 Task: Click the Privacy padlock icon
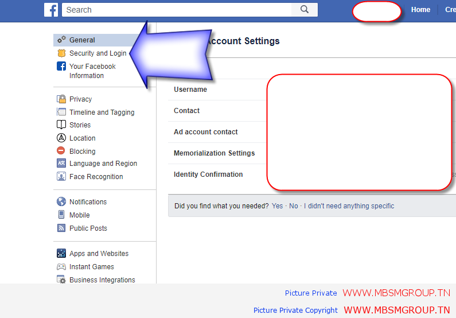(61, 99)
